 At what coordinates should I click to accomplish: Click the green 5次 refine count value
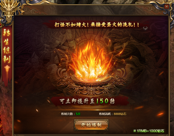(x=78, y=114)
